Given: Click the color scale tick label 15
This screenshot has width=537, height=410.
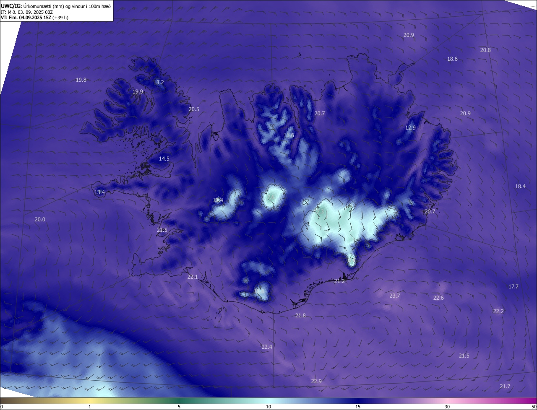Looking at the screenshot, I should (358, 407).
